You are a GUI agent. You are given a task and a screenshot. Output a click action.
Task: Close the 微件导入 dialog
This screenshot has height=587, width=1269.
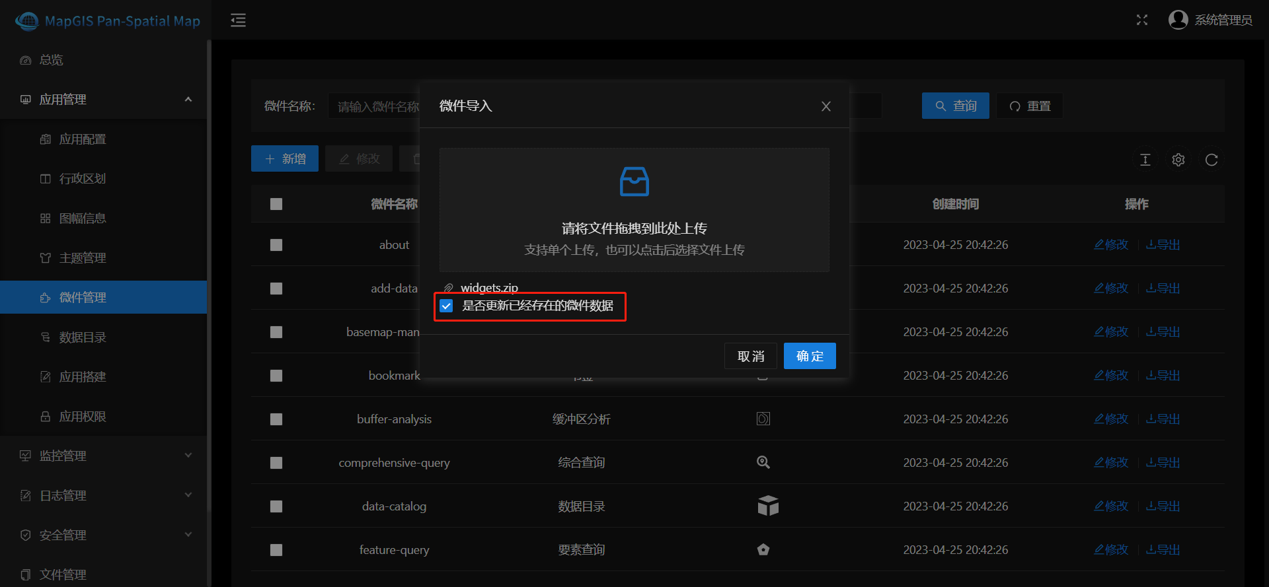tap(826, 106)
